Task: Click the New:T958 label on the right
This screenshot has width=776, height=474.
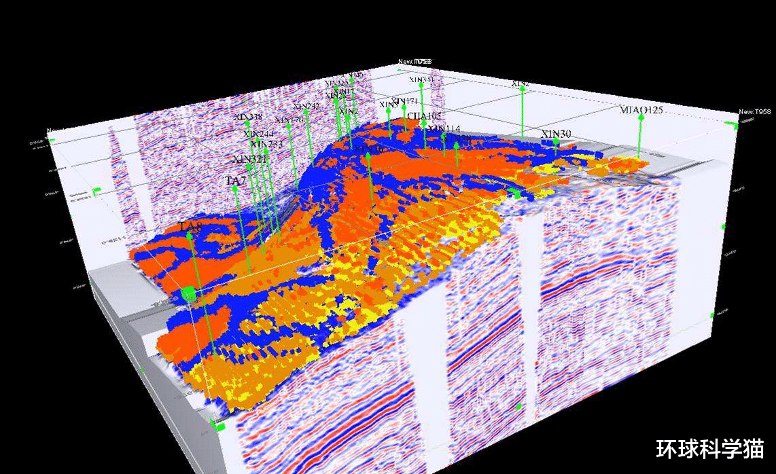Action: click(755, 112)
